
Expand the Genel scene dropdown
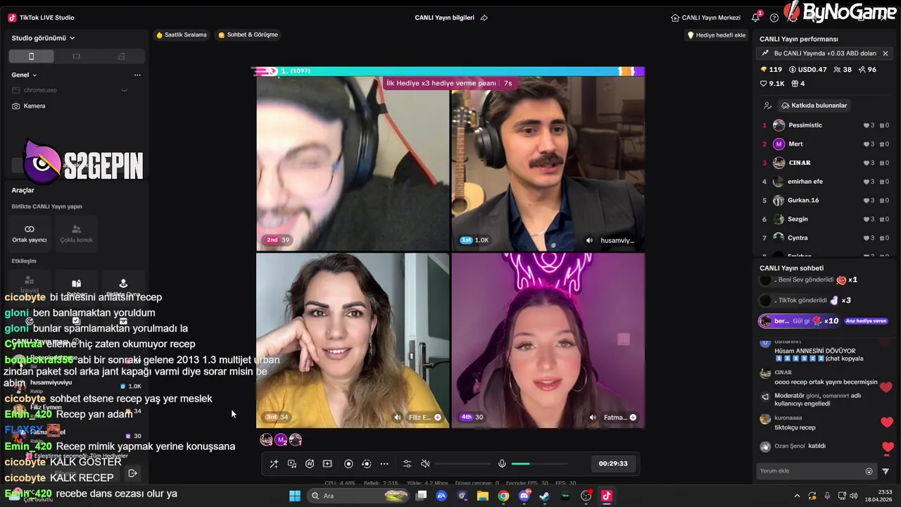click(x=24, y=75)
